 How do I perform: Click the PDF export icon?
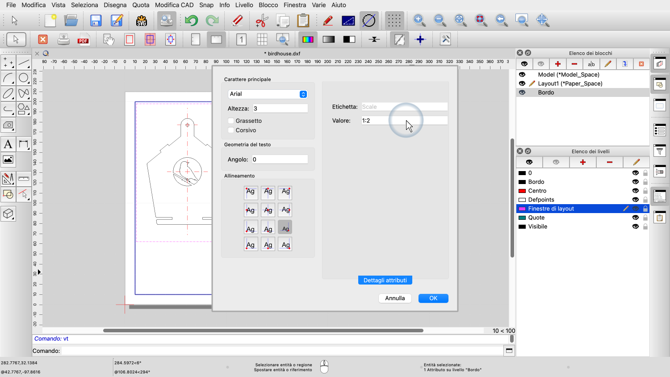coord(84,40)
